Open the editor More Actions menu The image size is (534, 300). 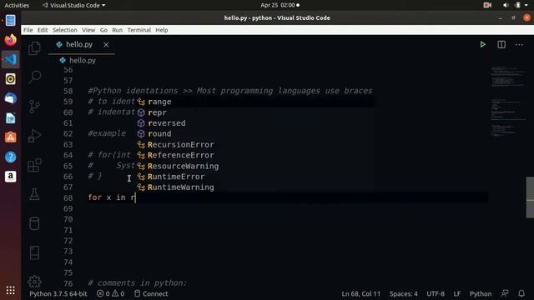tap(519, 44)
